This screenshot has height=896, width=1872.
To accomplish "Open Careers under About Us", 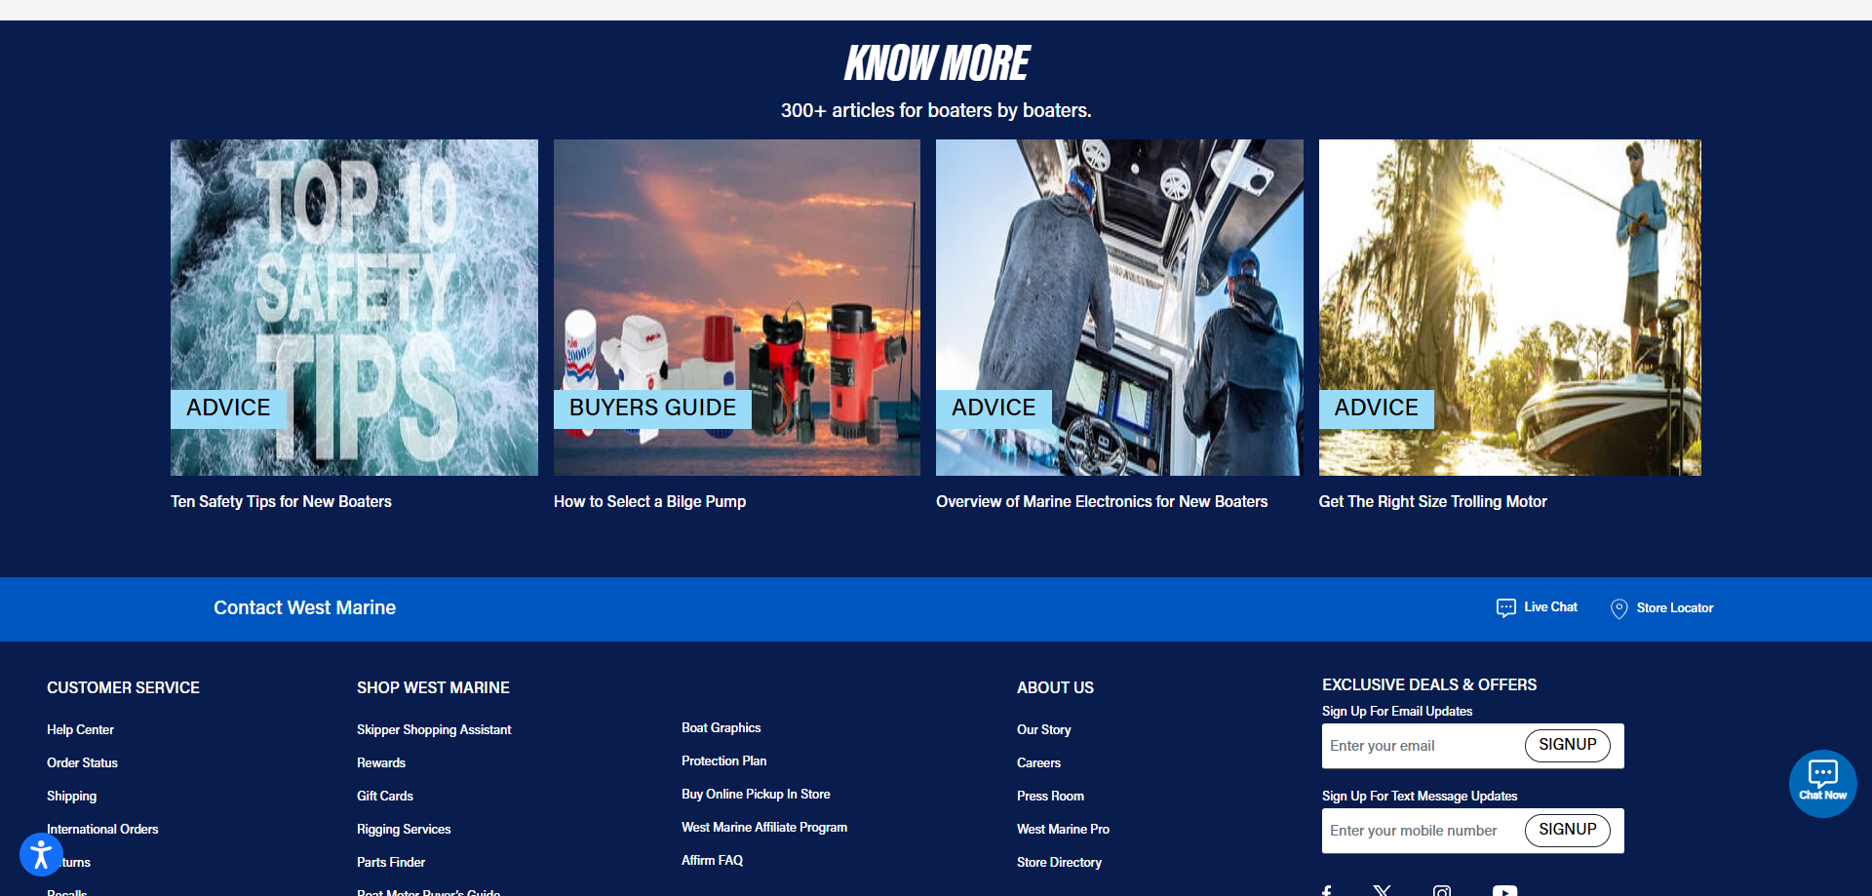I will 1037,762.
